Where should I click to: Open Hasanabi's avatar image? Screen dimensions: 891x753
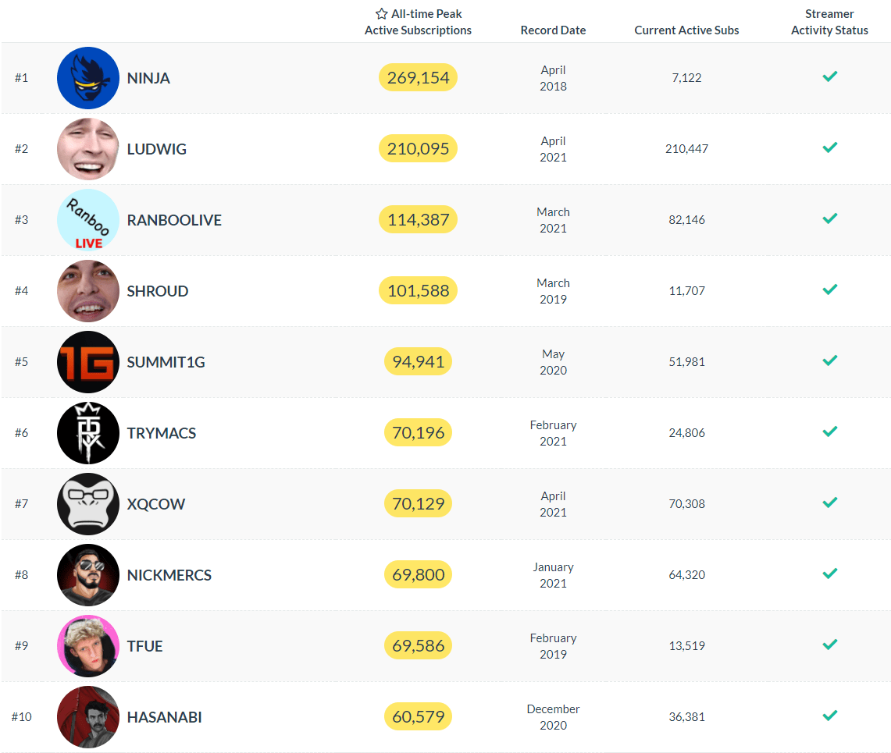88,717
